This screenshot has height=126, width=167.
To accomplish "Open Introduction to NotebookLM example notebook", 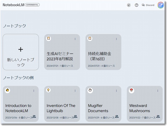I will 18,108.
